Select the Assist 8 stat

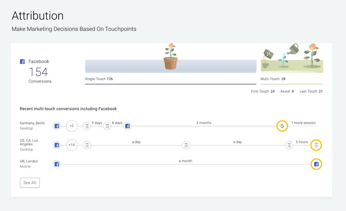coord(287,91)
